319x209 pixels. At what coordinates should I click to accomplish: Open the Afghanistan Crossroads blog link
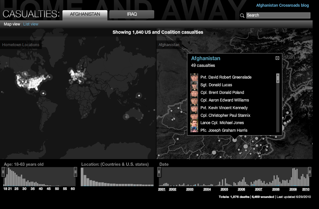click(x=282, y=5)
